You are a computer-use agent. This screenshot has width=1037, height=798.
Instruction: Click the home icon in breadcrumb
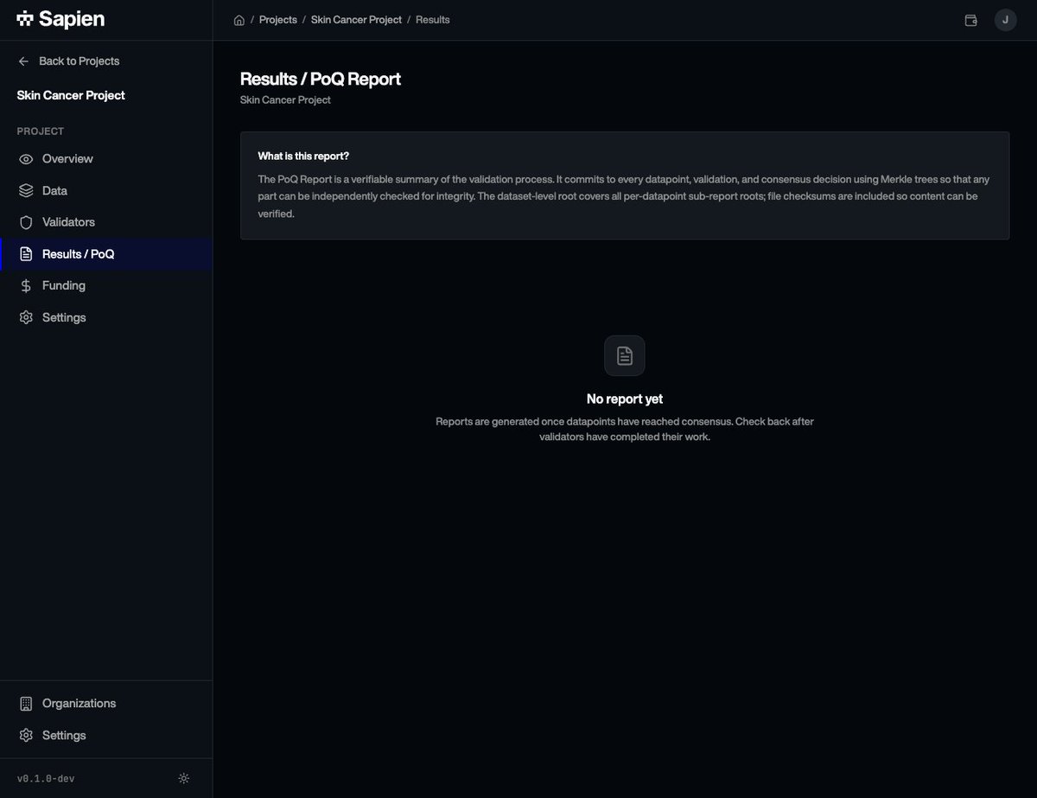(x=239, y=20)
